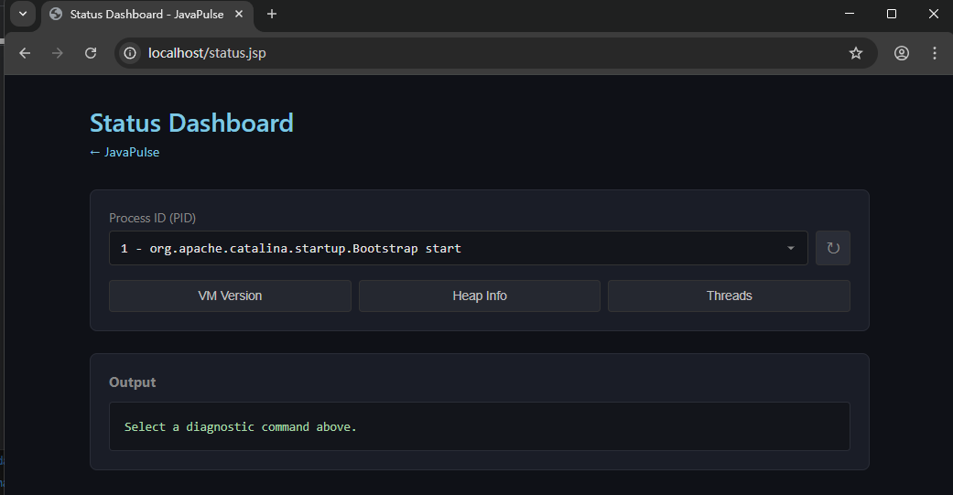Open a new browser tab
Viewport: 953px width, 495px height.
272,14
